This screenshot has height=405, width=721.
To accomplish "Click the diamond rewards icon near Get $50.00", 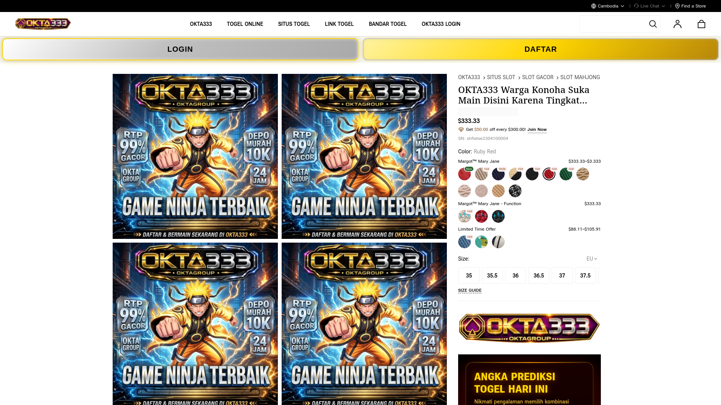I will pyautogui.click(x=461, y=130).
